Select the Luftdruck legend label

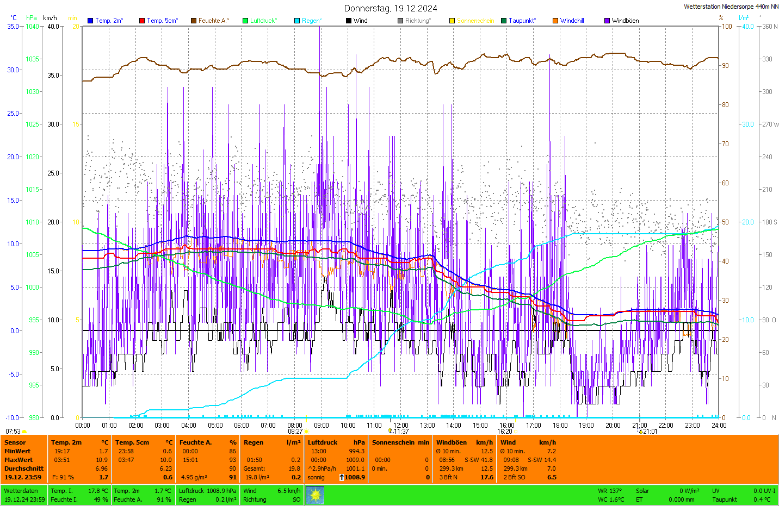tap(263, 21)
